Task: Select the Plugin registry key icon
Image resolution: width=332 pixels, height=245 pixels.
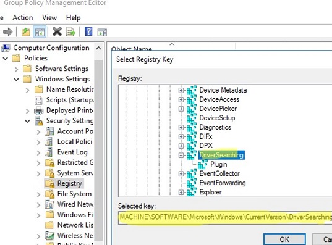Action: coord(203,164)
